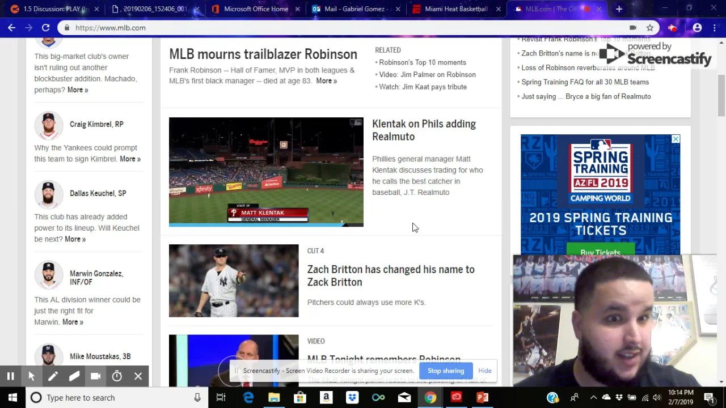The height and width of the screenshot is (408, 726).
Task: Go back to the previous page
Action: pyautogui.click(x=11, y=28)
